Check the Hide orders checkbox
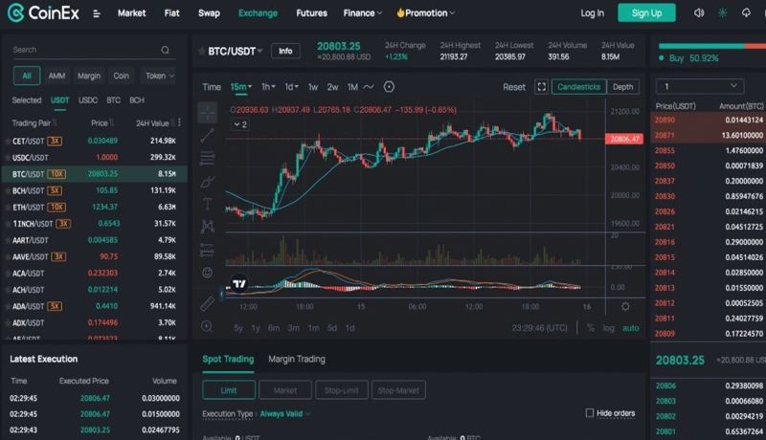This screenshot has width=766, height=440. point(590,413)
